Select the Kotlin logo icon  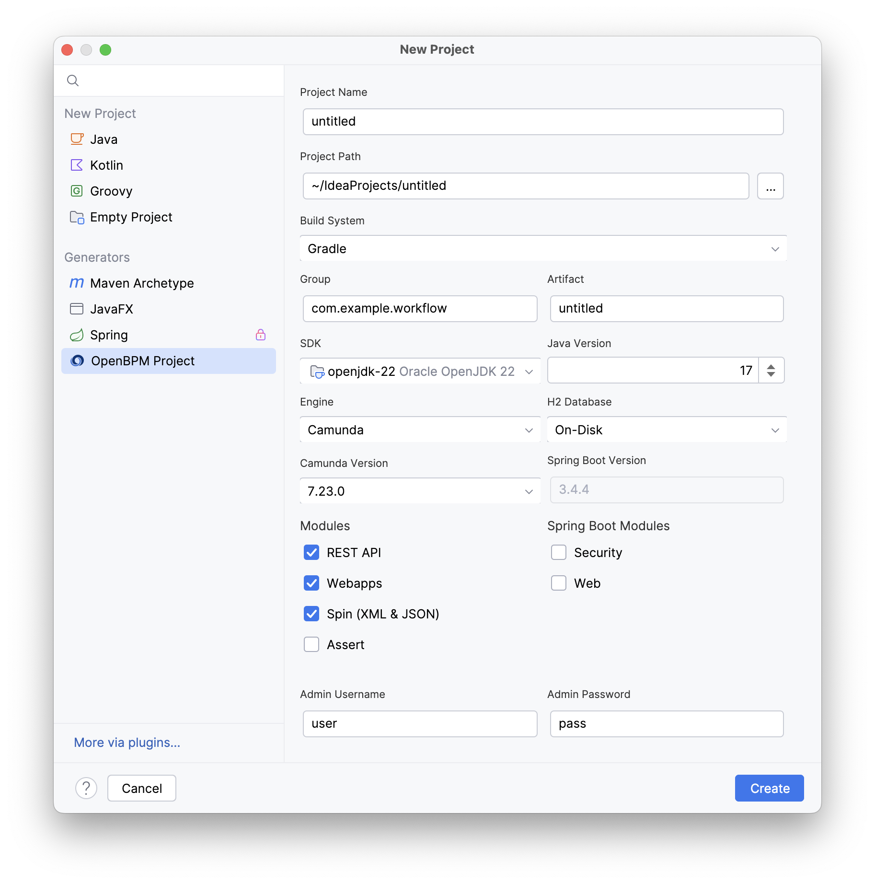pos(77,165)
